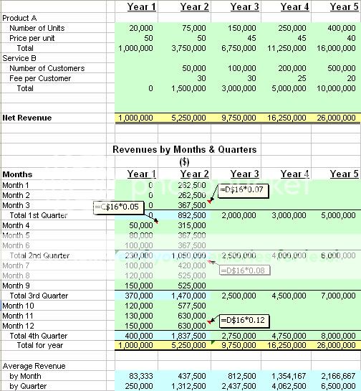Click the 'Average Revenue' label cell
This screenshot has width=361, height=391.
pyautogui.click(x=34, y=366)
